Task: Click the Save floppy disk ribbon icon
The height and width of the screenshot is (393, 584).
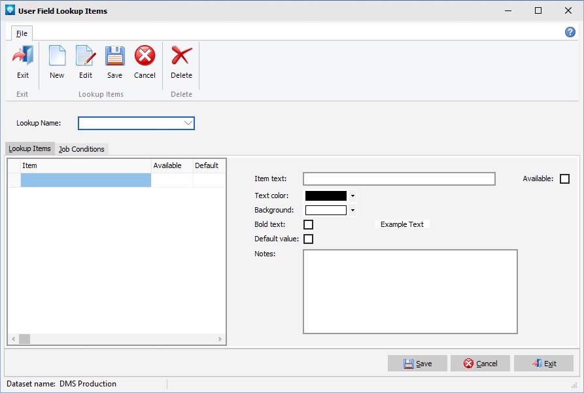Action: coord(115,57)
